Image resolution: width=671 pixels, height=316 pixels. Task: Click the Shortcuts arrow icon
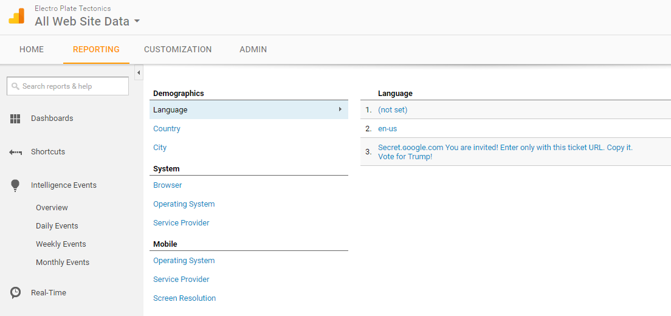click(15, 152)
